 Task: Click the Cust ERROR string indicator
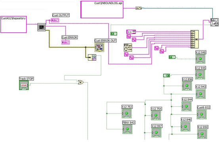tap(65, 43)
